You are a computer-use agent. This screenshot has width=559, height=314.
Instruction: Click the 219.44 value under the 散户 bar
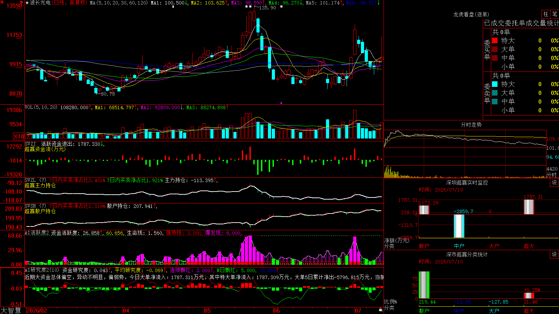[427, 302]
